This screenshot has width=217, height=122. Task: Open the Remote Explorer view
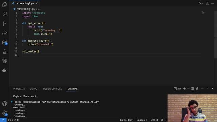coord(4,61)
